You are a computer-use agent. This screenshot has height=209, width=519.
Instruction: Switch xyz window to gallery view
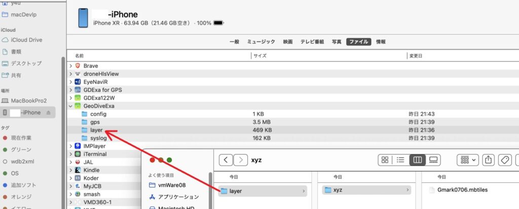pos(433,160)
